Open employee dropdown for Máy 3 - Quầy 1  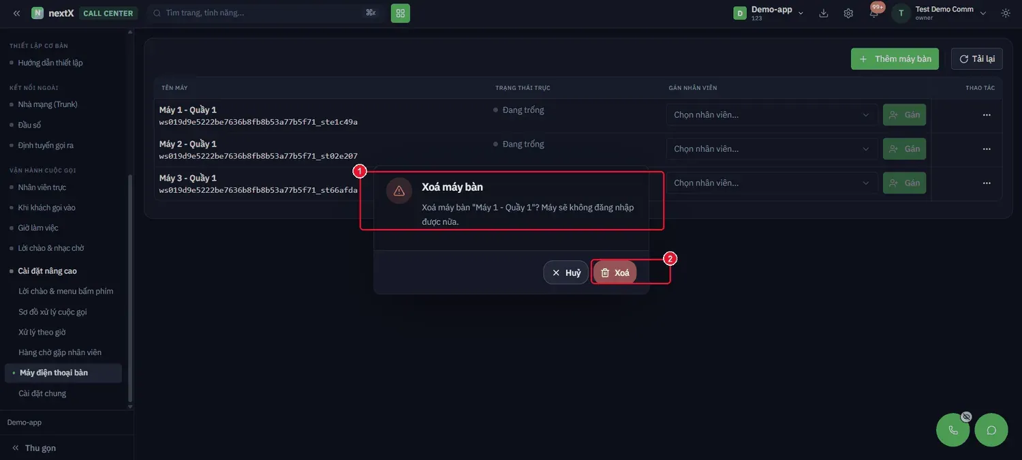[772, 183]
